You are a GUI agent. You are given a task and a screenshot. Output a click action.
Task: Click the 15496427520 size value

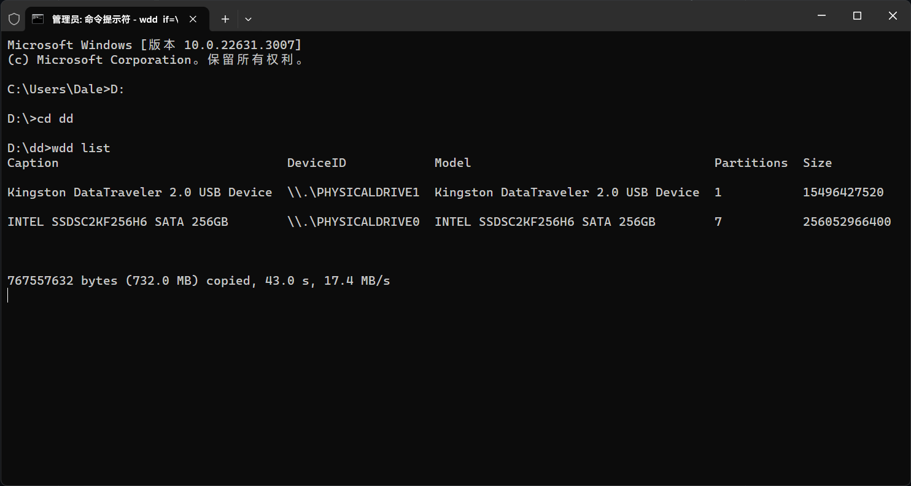(843, 192)
